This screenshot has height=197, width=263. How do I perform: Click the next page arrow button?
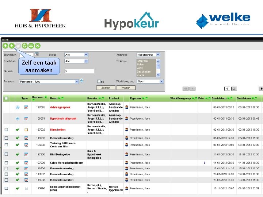click(261, 89)
